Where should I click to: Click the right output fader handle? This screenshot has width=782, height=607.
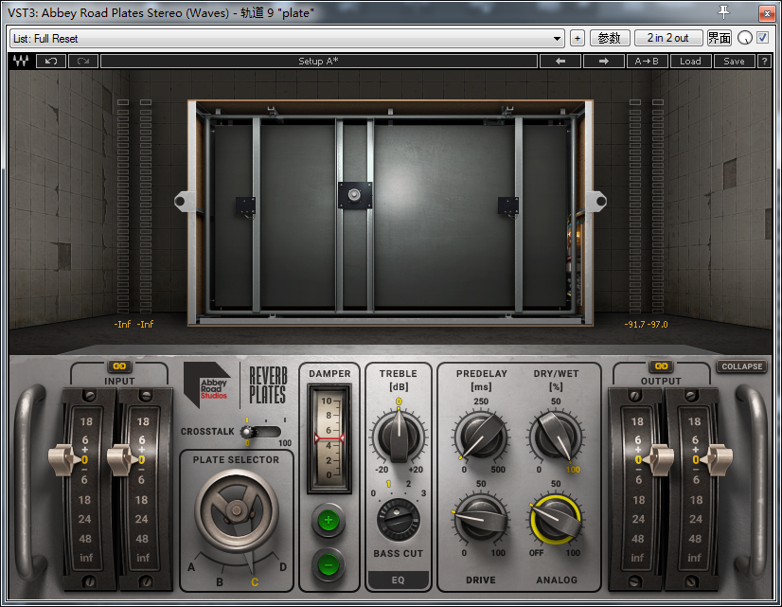tap(718, 459)
